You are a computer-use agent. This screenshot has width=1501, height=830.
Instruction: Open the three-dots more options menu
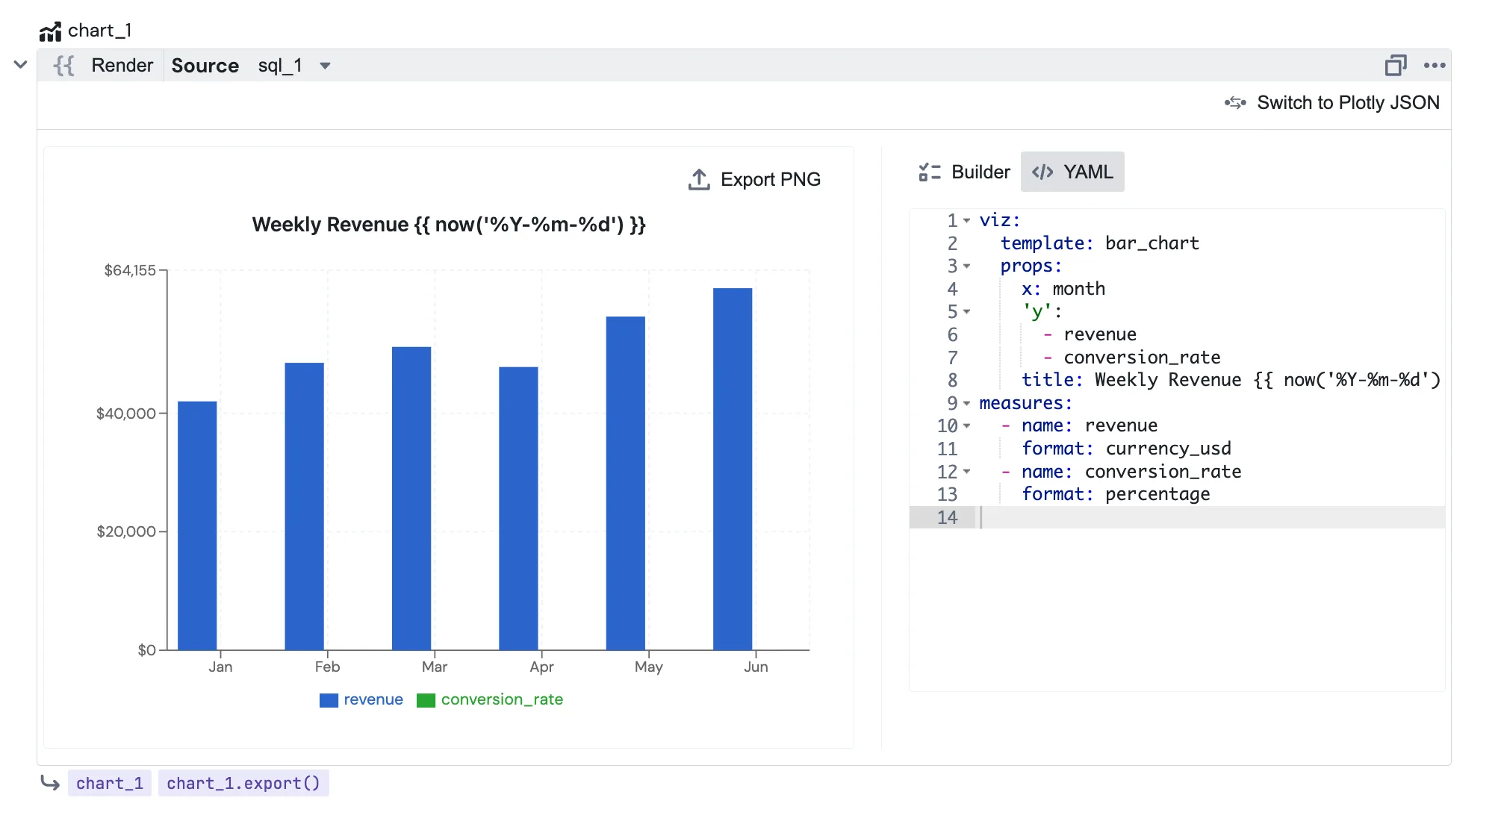point(1435,66)
